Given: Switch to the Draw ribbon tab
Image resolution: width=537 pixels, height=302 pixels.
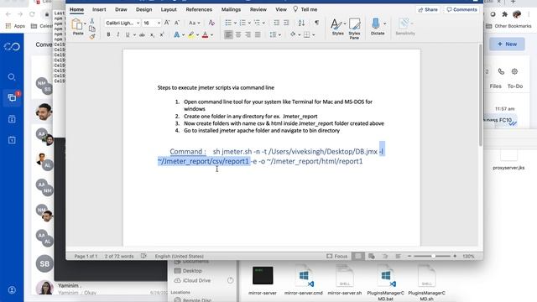Looking at the screenshot, I should pos(121,9).
